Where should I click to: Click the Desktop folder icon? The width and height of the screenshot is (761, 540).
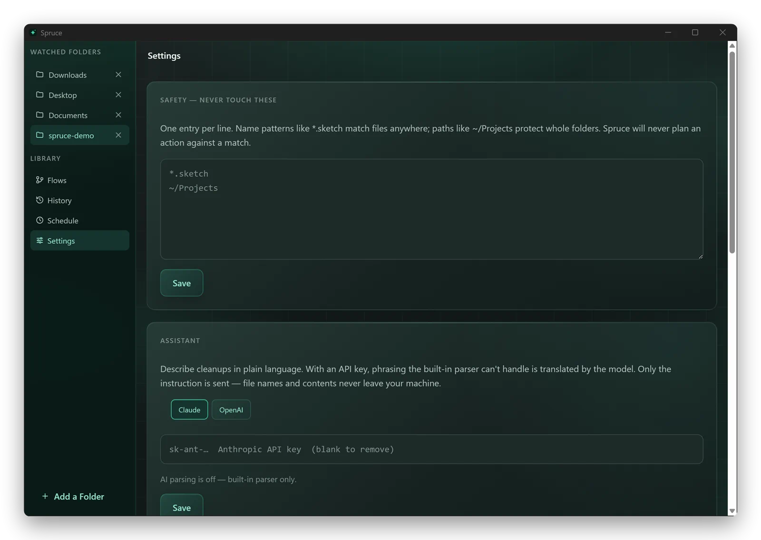pyautogui.click(x=40, y=95)
